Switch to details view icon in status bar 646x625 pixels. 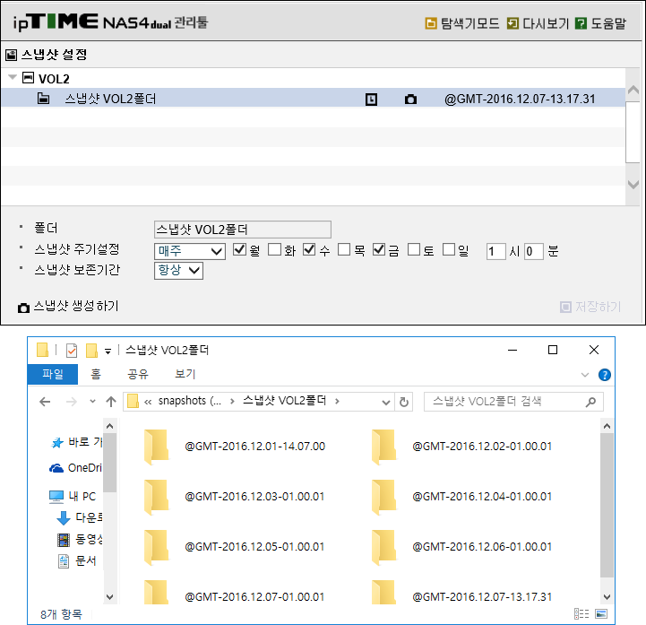(x=581, y=614)
